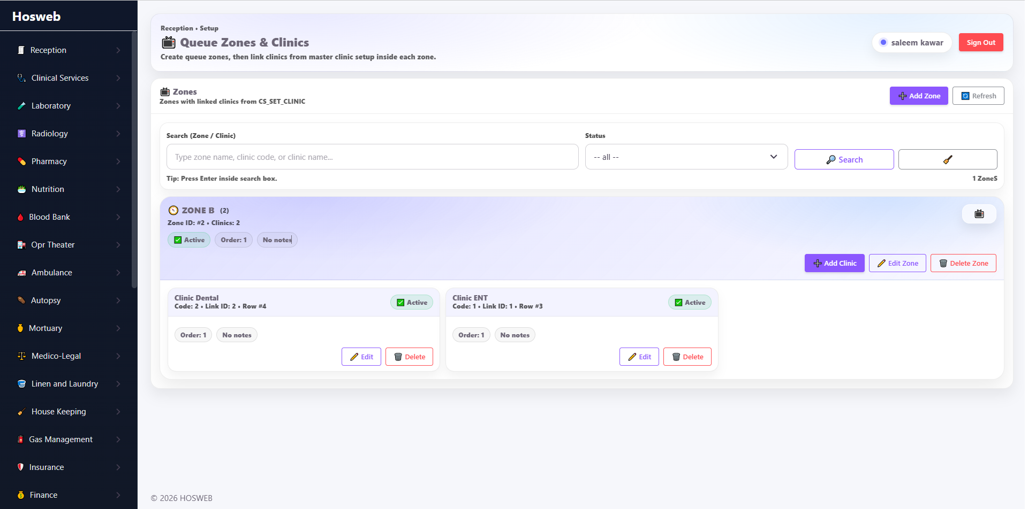Delete the Clinic ENT card

[687, 357]
